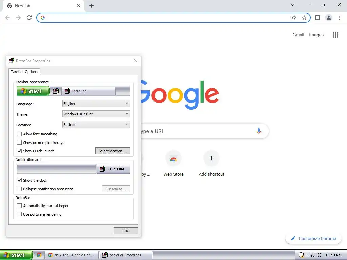Open Chrome side panel
Viewport: 347px width, 260px height.
coord(318,18)
